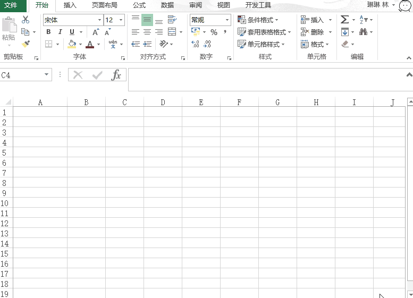Click the Copy icon
Screen dimensions: 413x298
(26, 32)
